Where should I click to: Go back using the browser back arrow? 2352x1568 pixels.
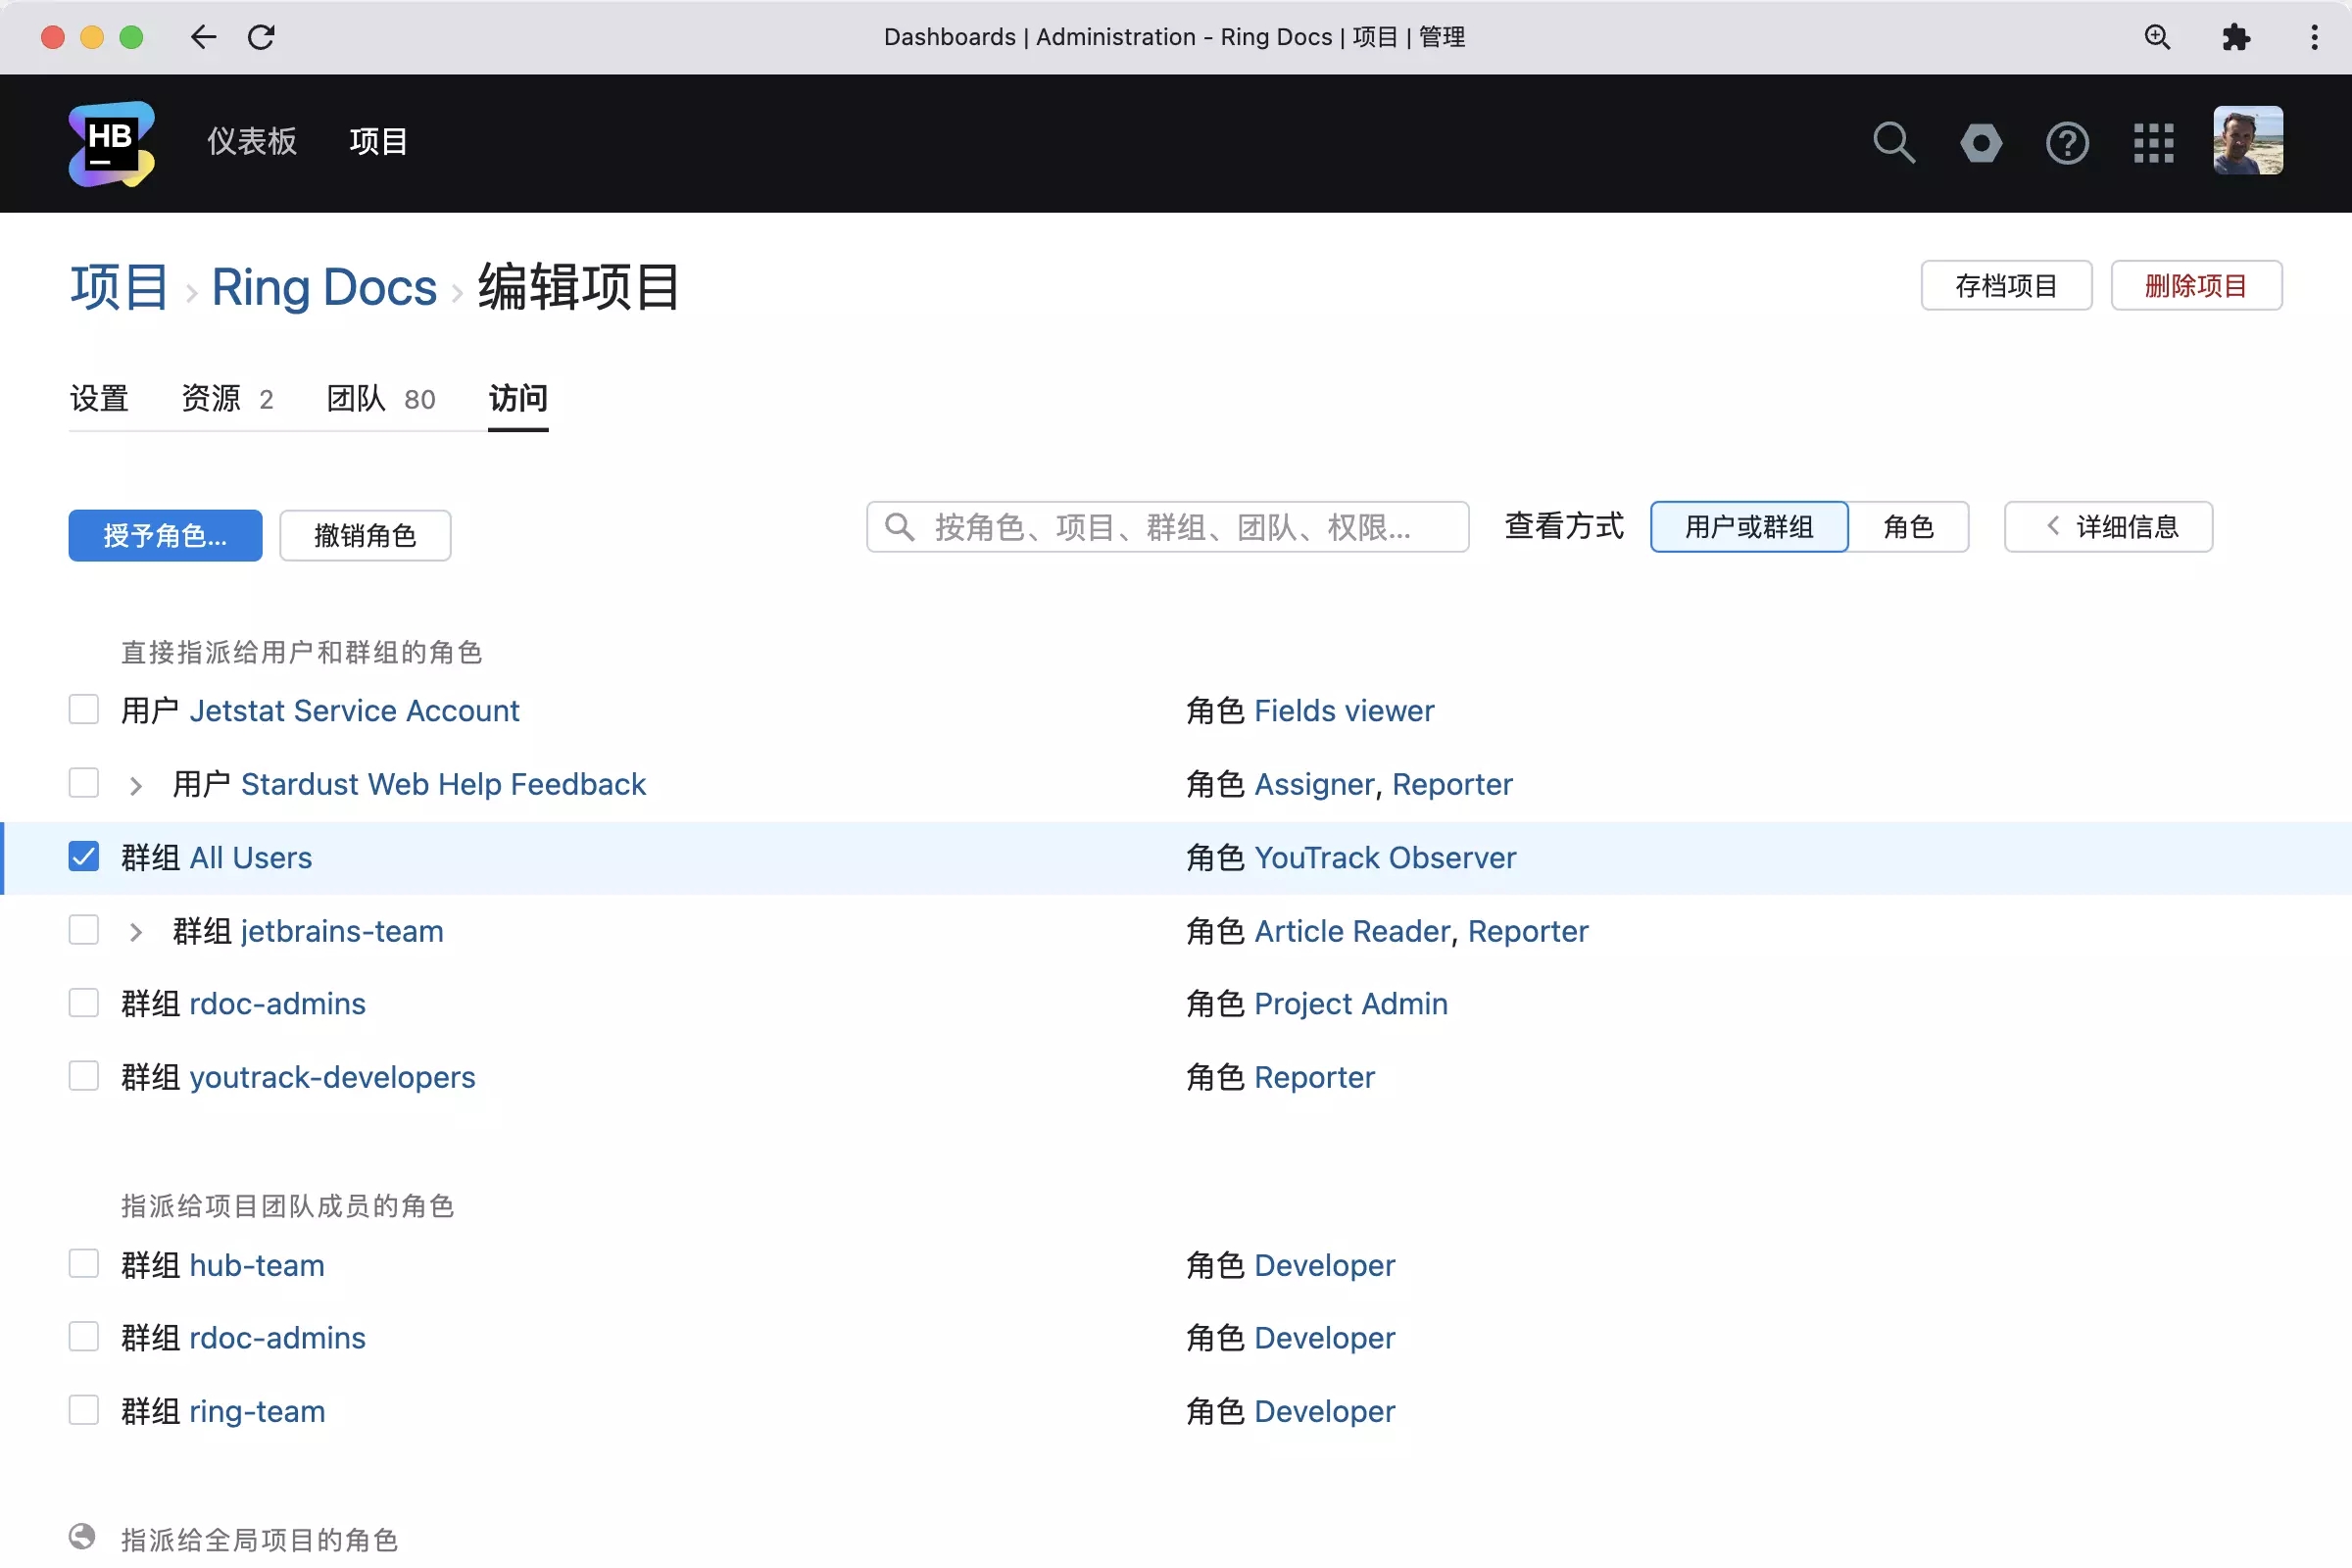(x=203, y=37)
